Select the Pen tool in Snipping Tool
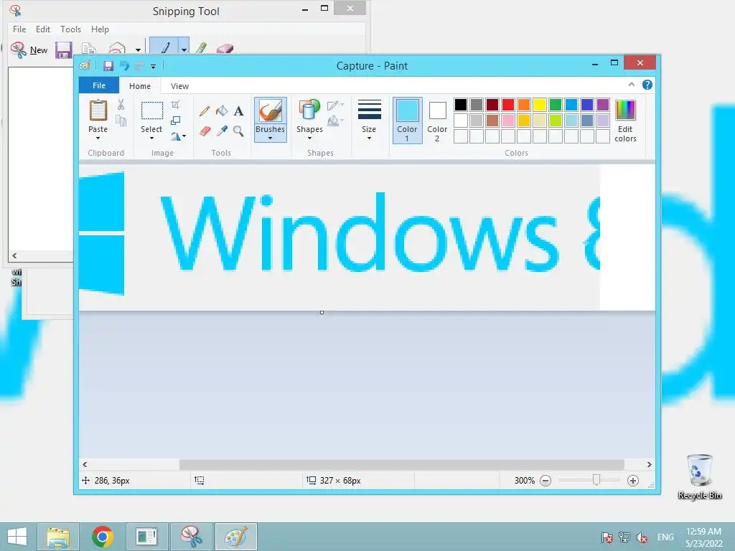735x551 pixels. click(x=164, y=47)
